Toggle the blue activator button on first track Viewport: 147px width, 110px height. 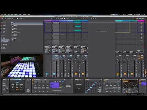pyautogui.click(x=47, y=74)
